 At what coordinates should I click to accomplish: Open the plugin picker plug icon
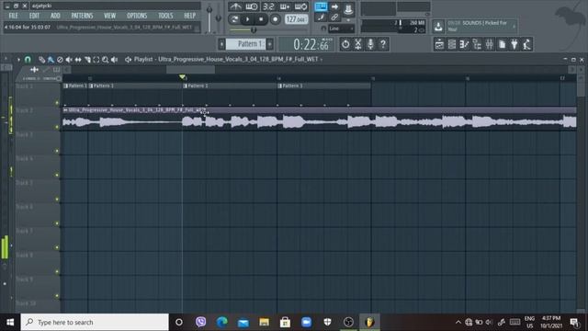(x=514, y=44)
